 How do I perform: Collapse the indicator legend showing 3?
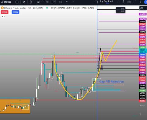pyautogui.click(x=3, y=16)
